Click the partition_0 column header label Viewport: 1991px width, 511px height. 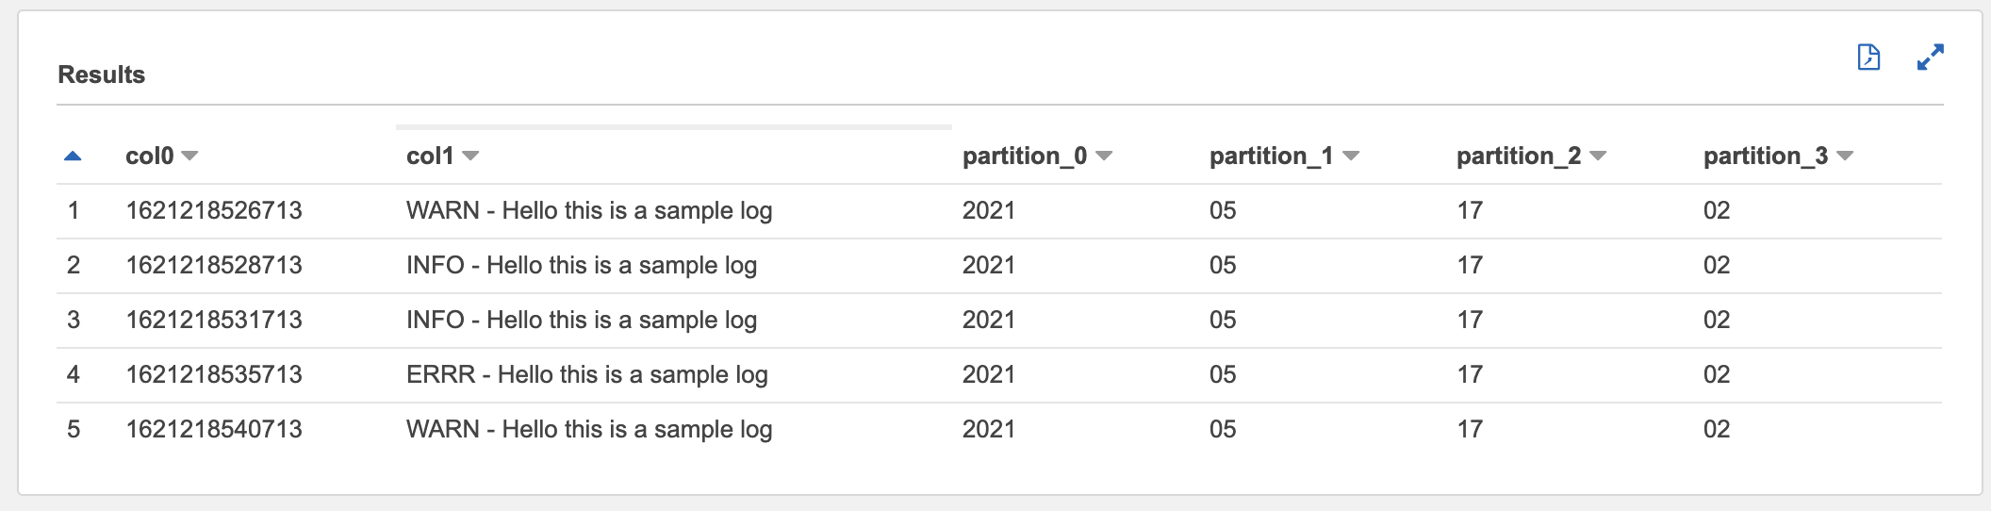(x=1025, y=157)
